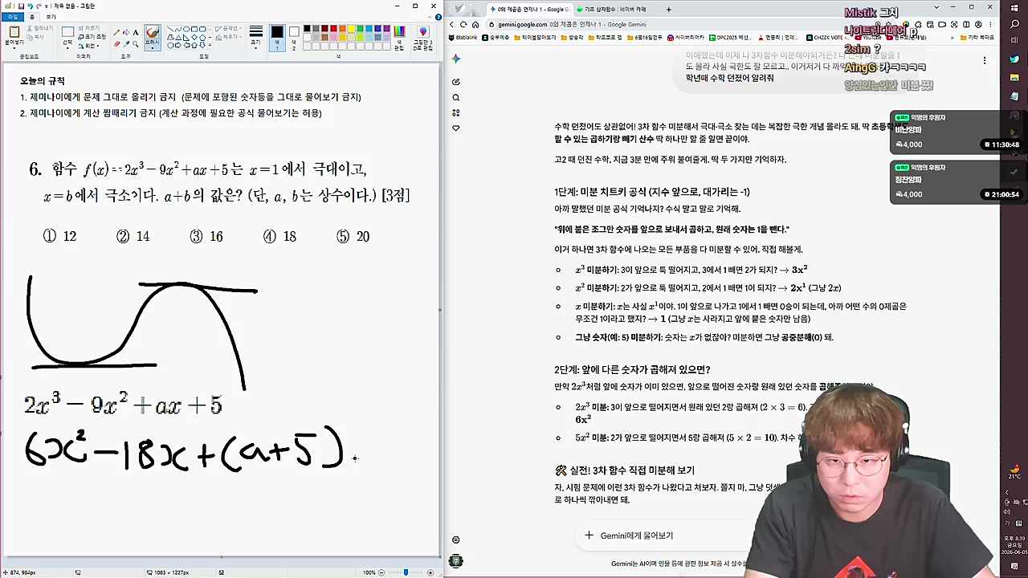Select the Text (A) tool in Paint
Screen dimensions: 1028x578
[x=136, y=33]
